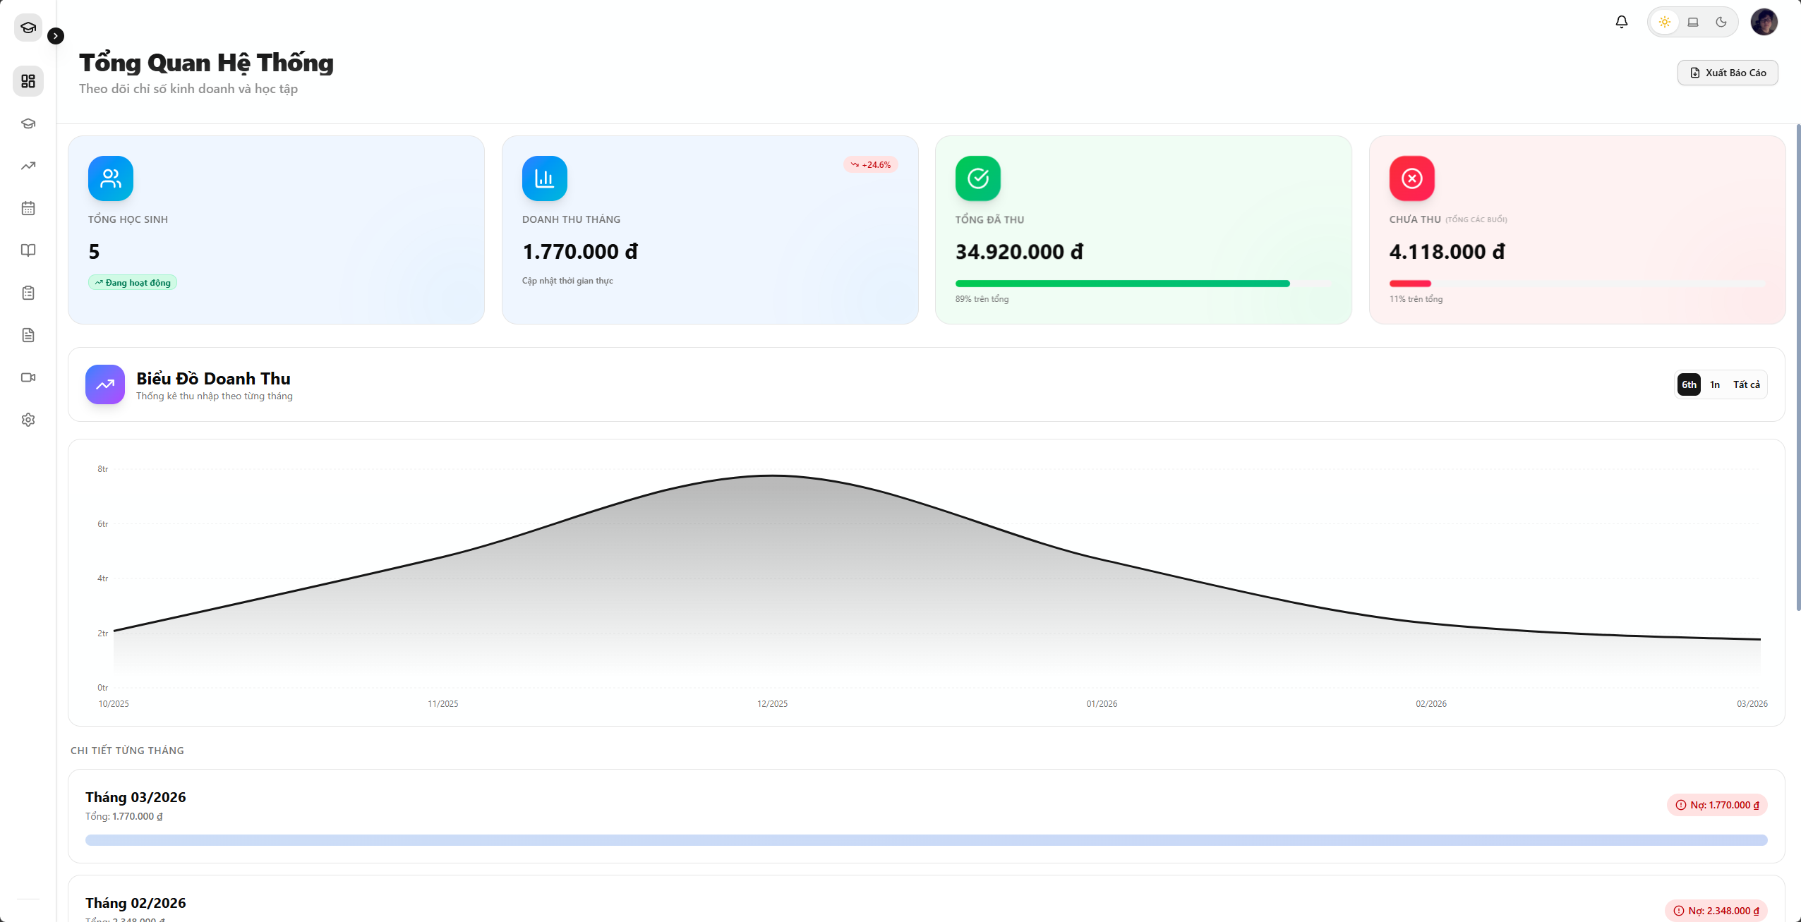Switch to dark theme moon toggle
This screenshot has height=922, width=1801.
pos(1721,22)
